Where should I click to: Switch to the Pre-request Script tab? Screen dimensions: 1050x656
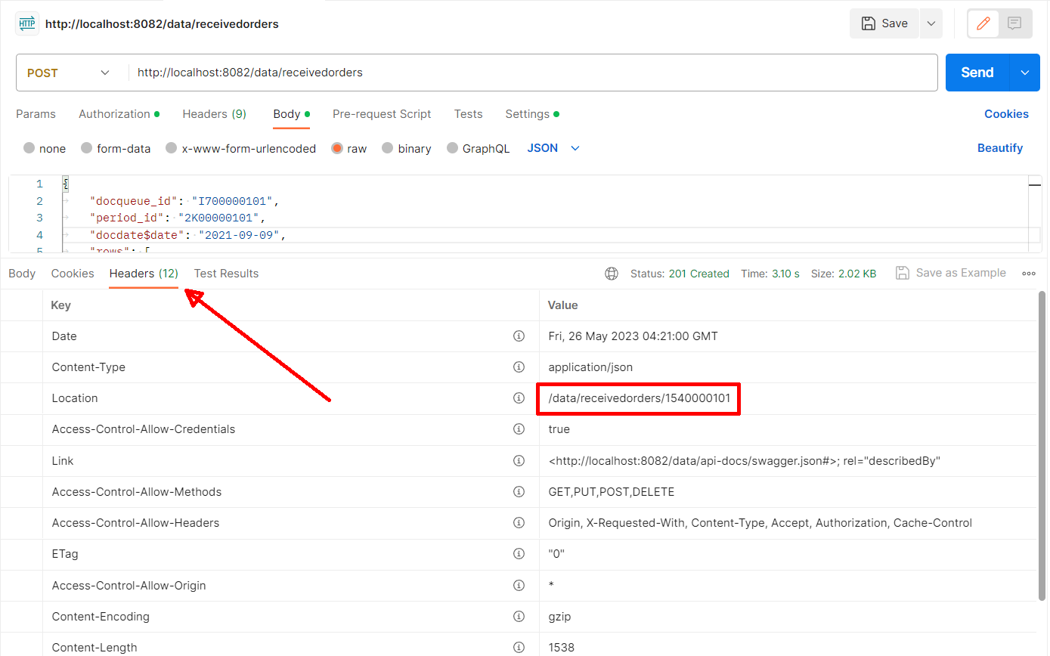tap(382, 114)
